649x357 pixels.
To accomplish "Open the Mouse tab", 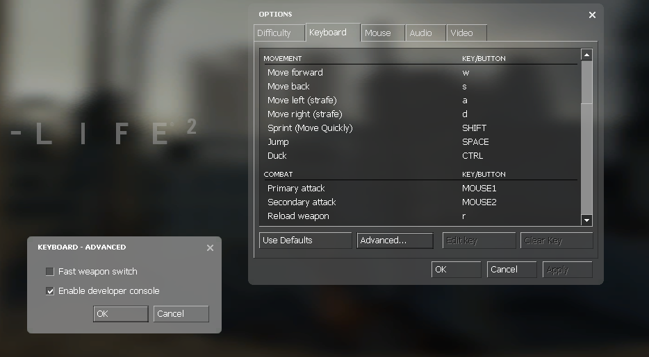I will (x=383, y=33).
